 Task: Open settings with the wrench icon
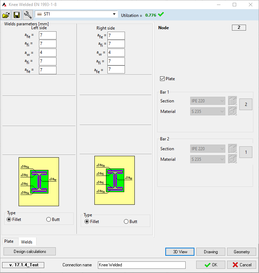point(28,15)
